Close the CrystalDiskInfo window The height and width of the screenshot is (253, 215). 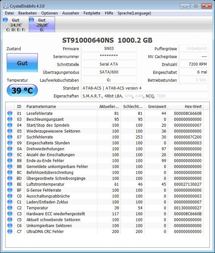[206, 6]
